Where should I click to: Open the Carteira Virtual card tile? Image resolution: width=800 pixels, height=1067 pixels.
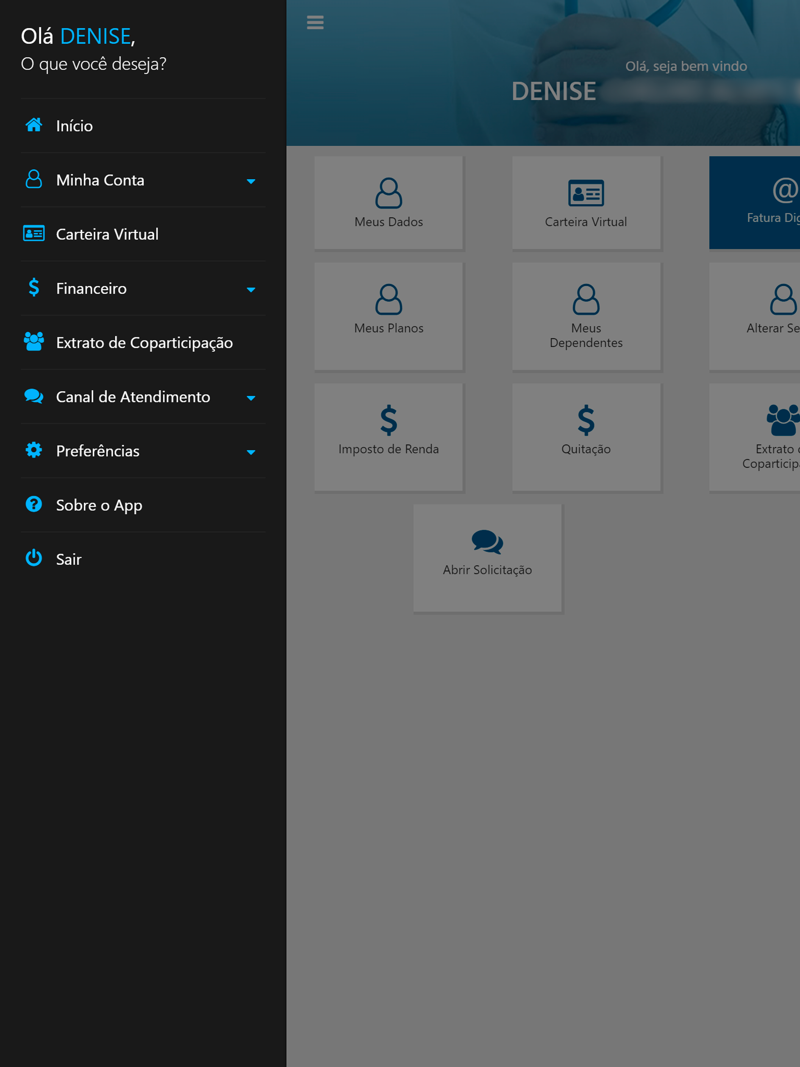pyautogui.click(x=586, y=203)
